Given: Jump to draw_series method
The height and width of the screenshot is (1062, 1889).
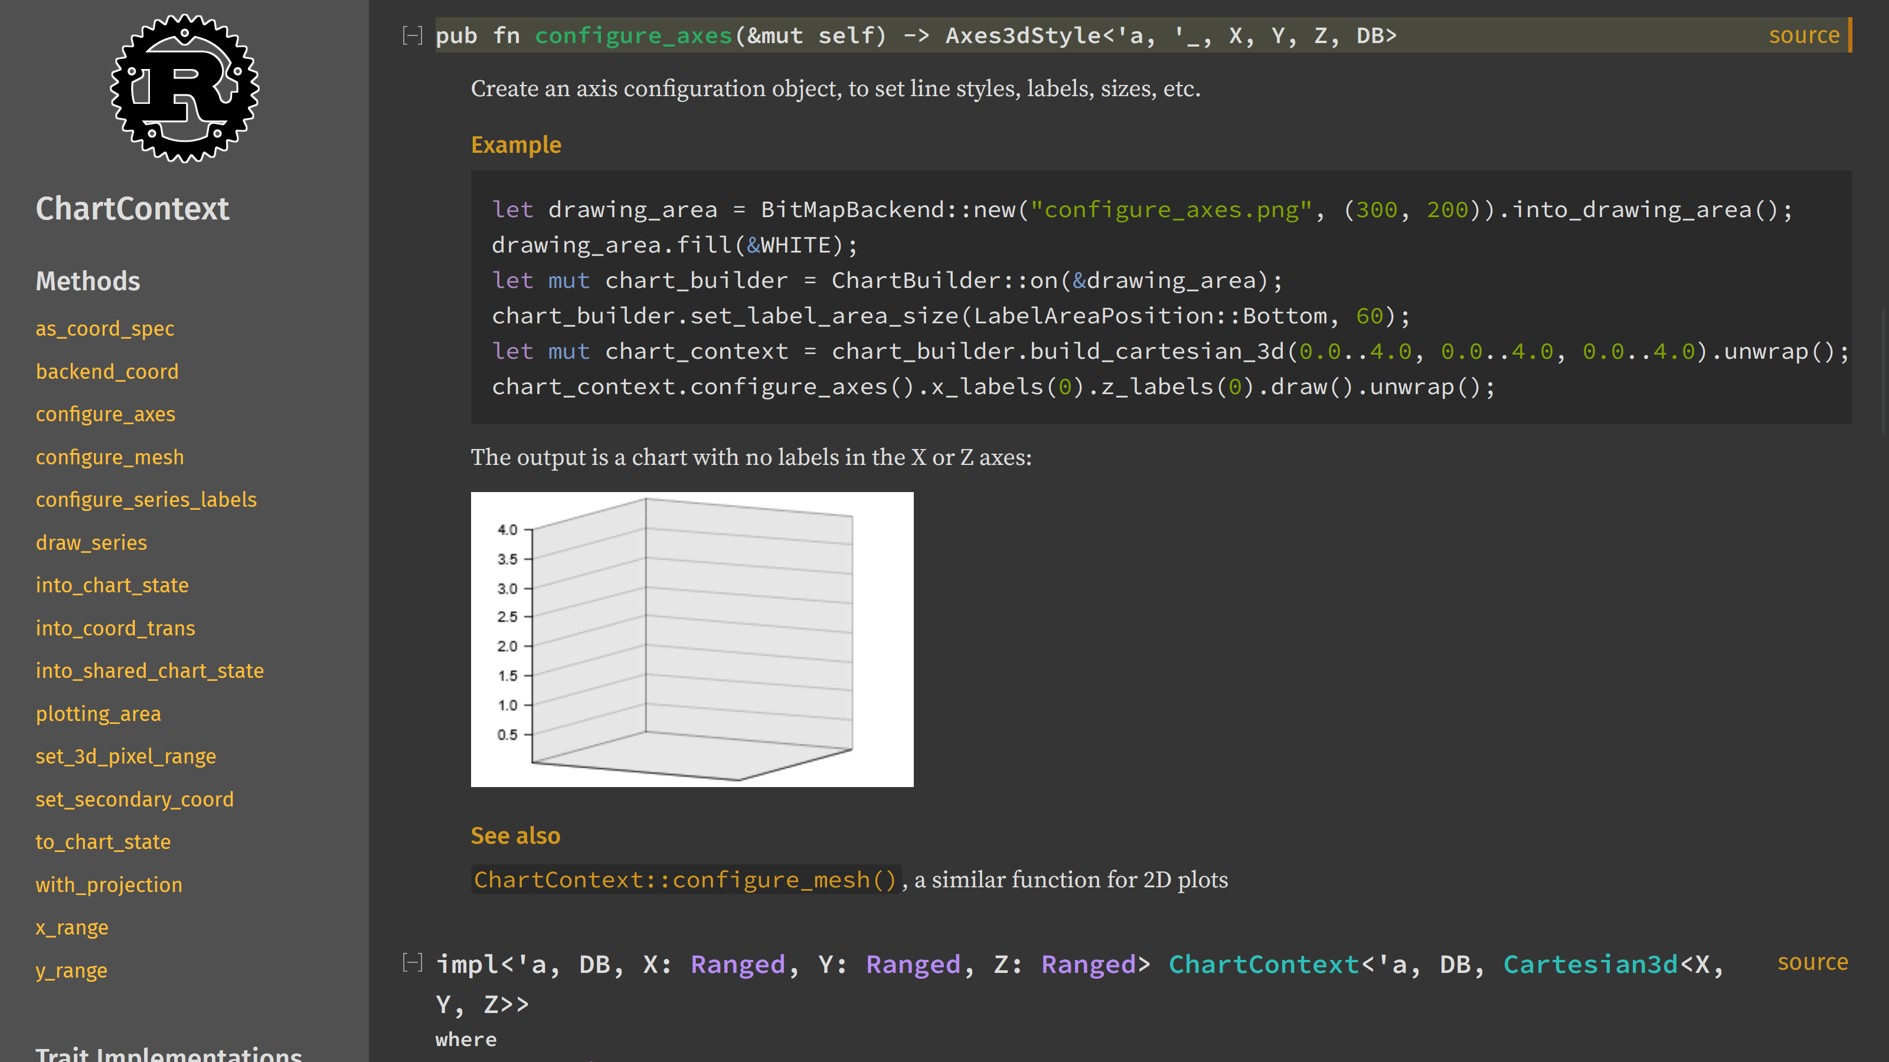Looking at the screenshot, I should [x=91, y=542].
